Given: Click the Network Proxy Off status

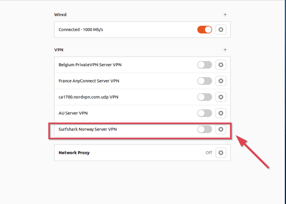Looking at the screenshot, I should pyautogui.click(x=209, y=152).
